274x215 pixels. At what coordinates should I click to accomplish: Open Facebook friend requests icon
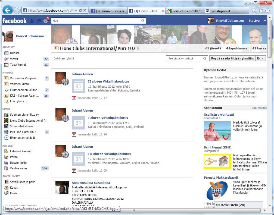click(x=32, y=21)
